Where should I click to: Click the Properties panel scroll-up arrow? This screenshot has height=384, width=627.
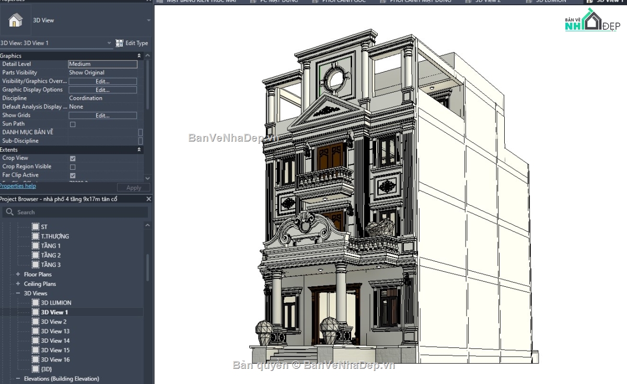(x=147, y=56)
